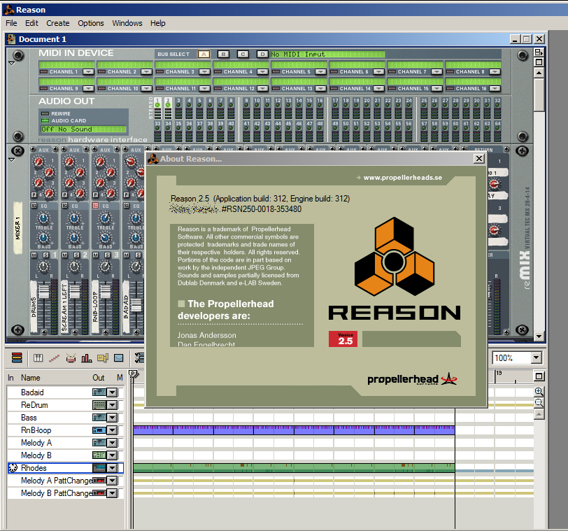Open the 100% zoom dropdown

[x=537, y=358]
